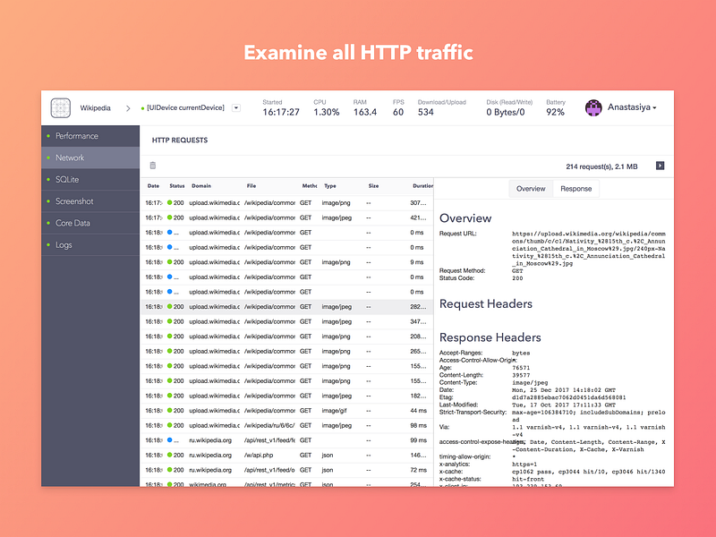
Task: Click the trash icon to clear requests
Action: (153, 166)
